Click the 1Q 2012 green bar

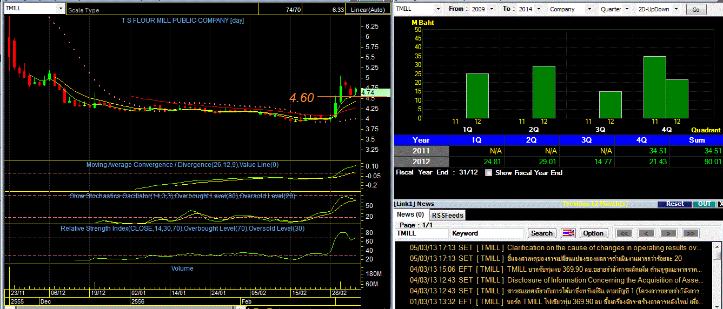coord(477,96)
